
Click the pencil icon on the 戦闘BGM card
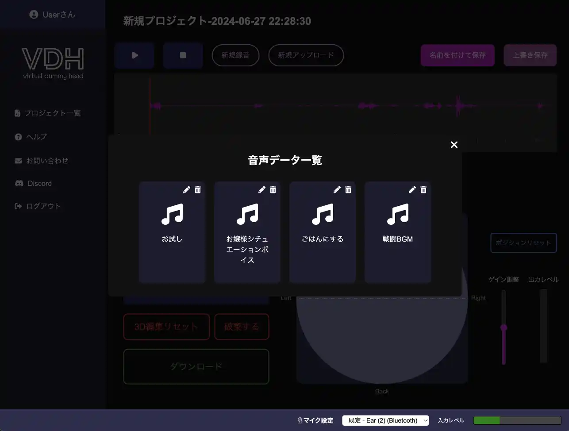pos(412,189)
